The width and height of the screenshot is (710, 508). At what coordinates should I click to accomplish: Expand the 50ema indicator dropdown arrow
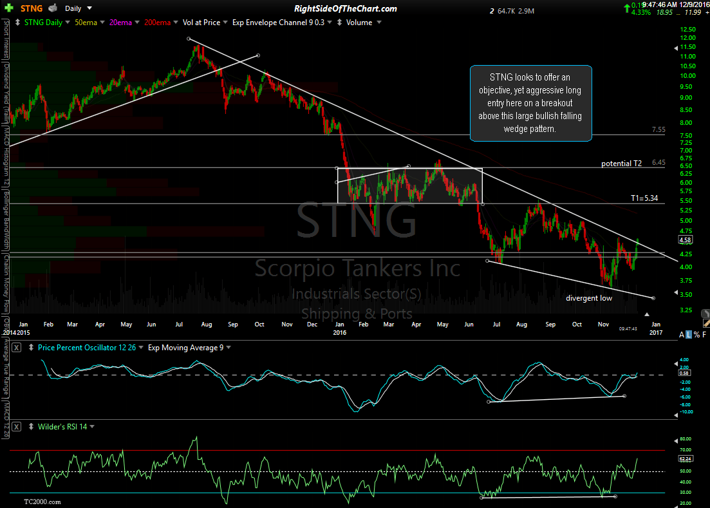point(102,22)
